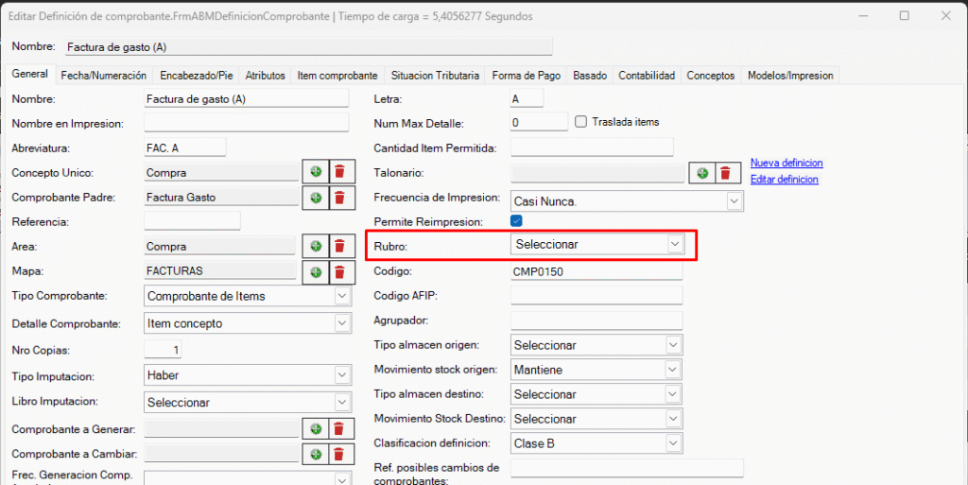Image resolution: width=968 pixels, height=485 pixels.
Task: Click green add icon for Comprobante Padre
Action: click(316, 198)
